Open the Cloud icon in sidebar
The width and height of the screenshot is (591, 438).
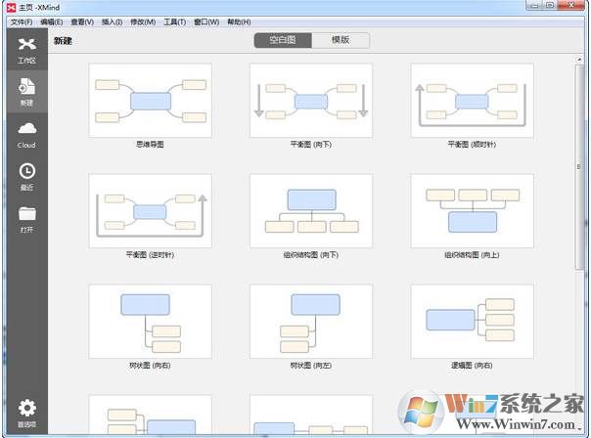click(x=26, y=131)
